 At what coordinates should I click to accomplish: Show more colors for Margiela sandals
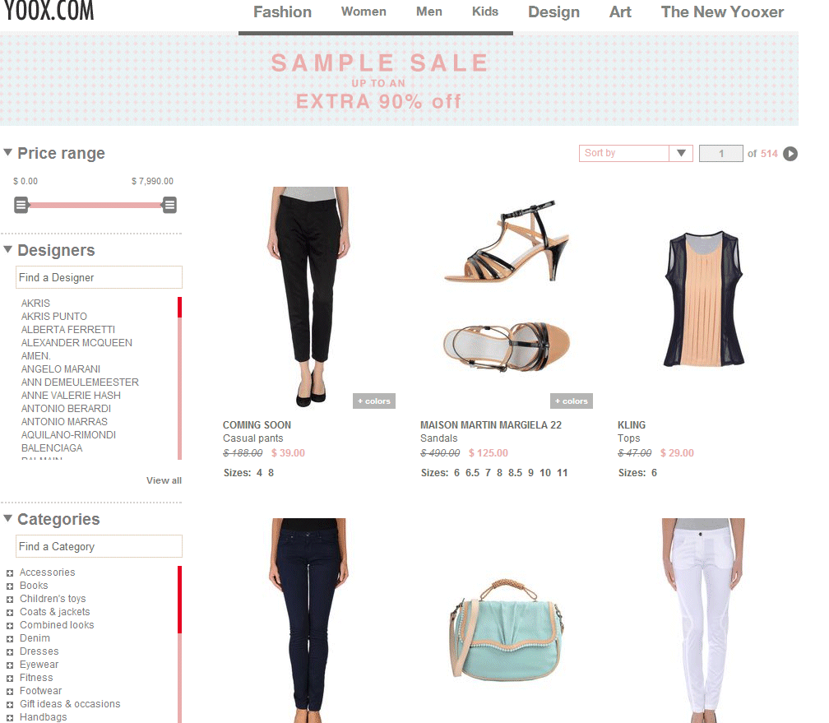pyautogui.click(x=571, y=401)
